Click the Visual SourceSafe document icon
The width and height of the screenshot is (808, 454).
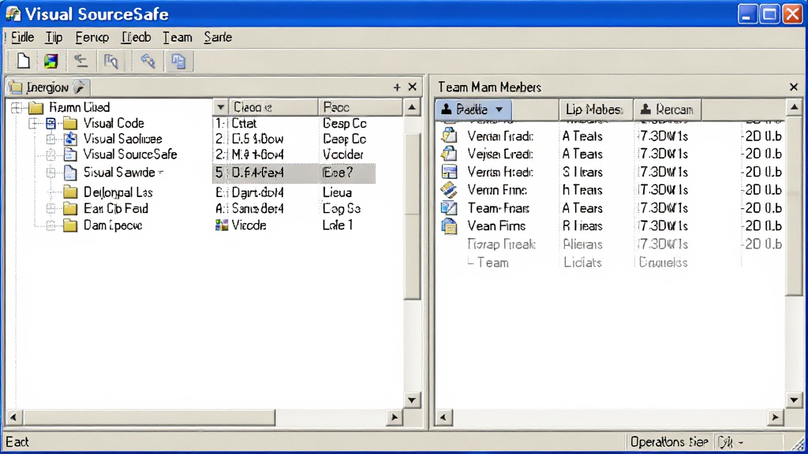pos(70,154)
